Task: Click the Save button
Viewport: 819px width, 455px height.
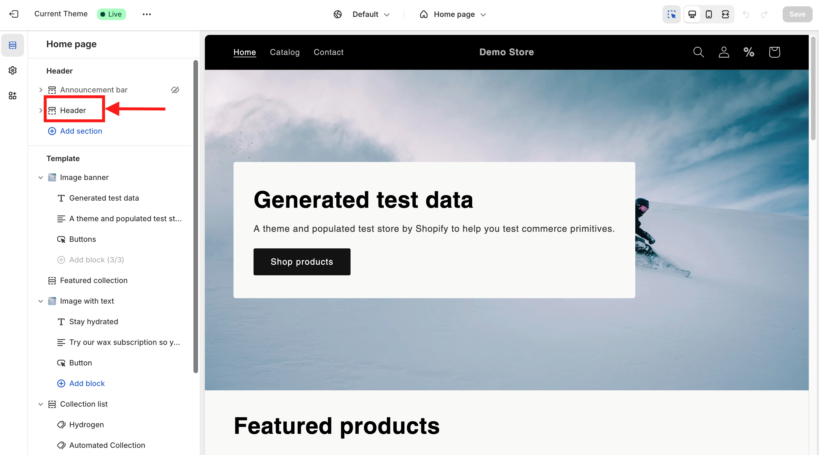Action: pos(797,14)
